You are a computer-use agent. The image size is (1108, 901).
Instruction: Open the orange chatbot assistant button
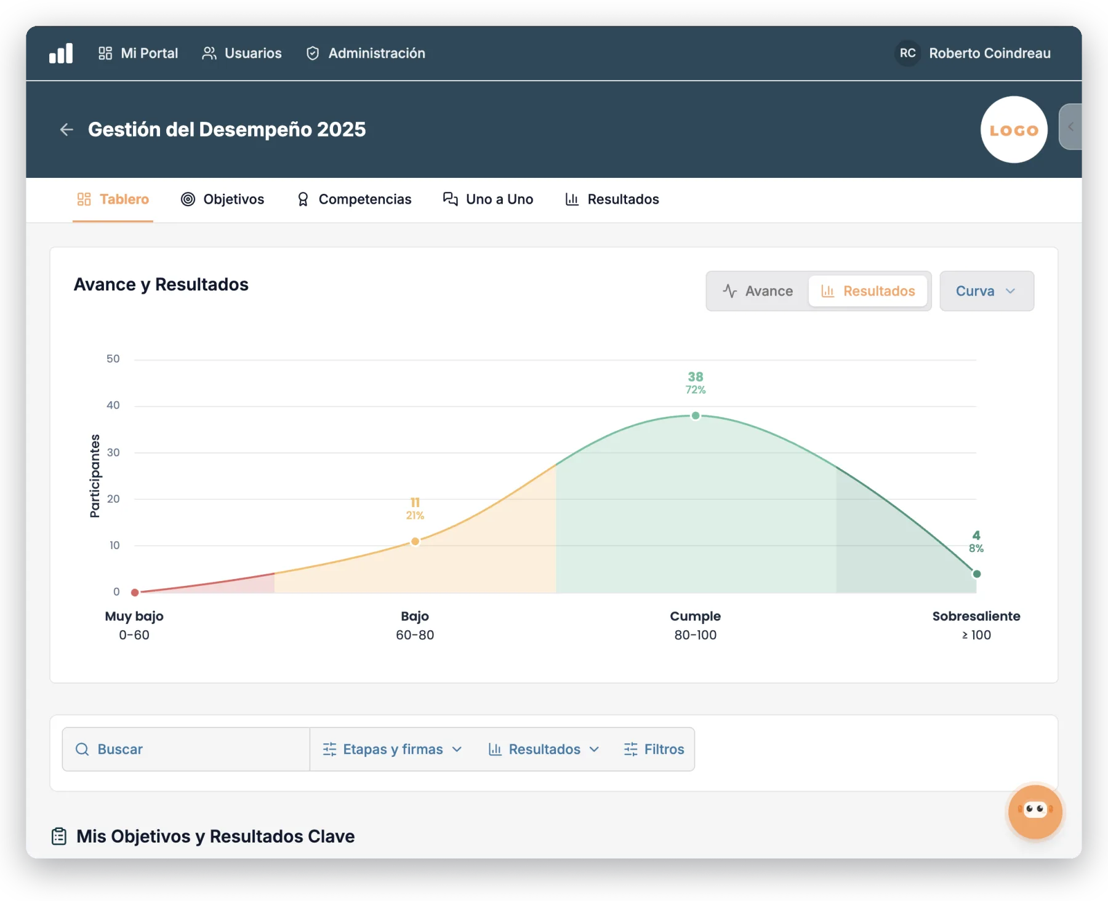pos(1035,811)
